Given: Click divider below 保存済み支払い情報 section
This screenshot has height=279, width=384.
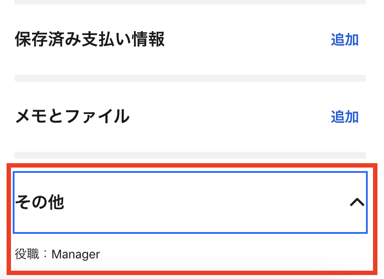Looking at the screenshot, I should point(190,78).
